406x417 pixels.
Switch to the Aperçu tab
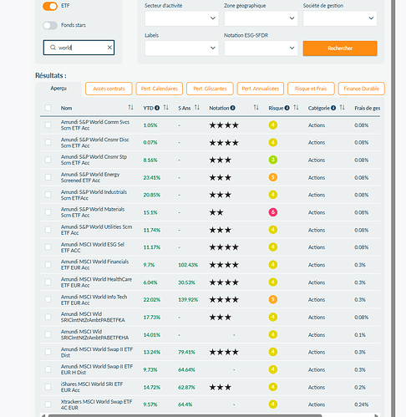tap(58, 89)
